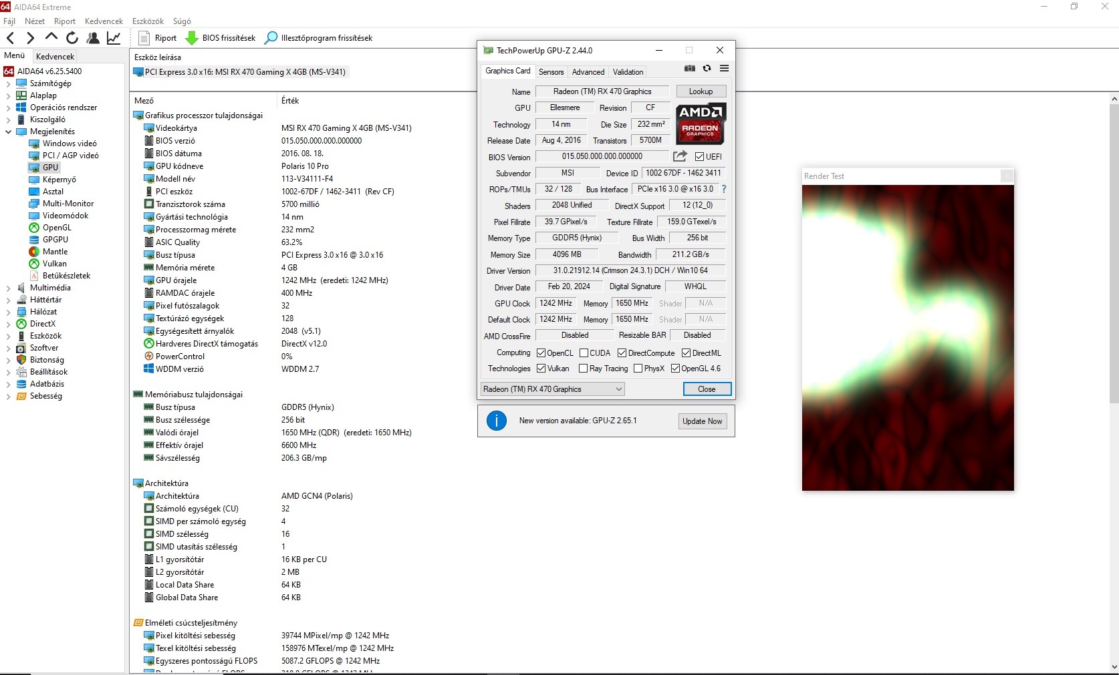
Task: Open the Radeon RX 470 Graphics dropdown
Action: (553, 389)
